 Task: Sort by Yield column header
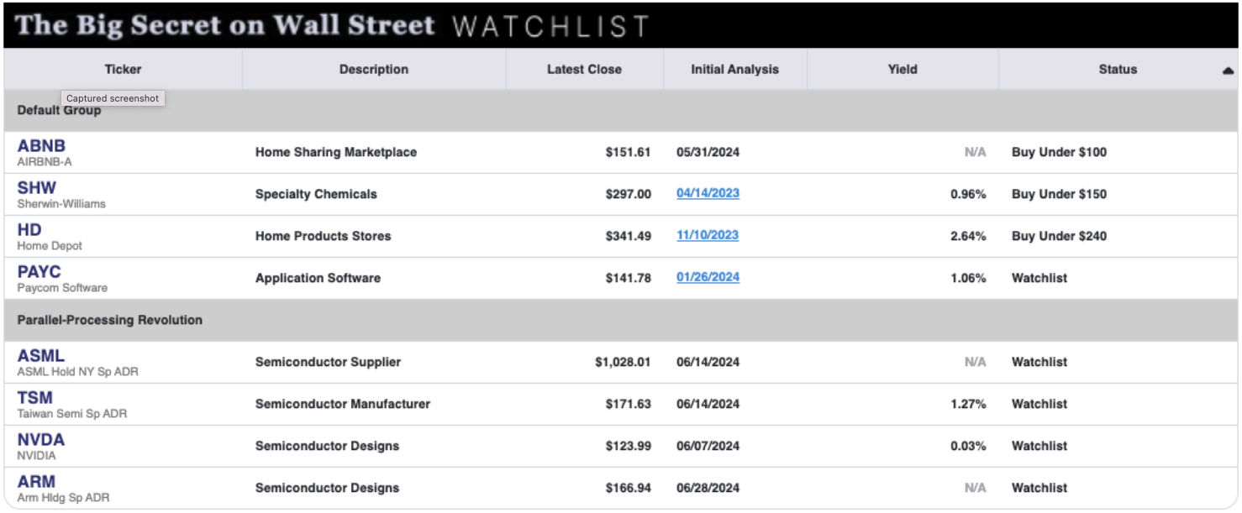(x=903, y=69)
